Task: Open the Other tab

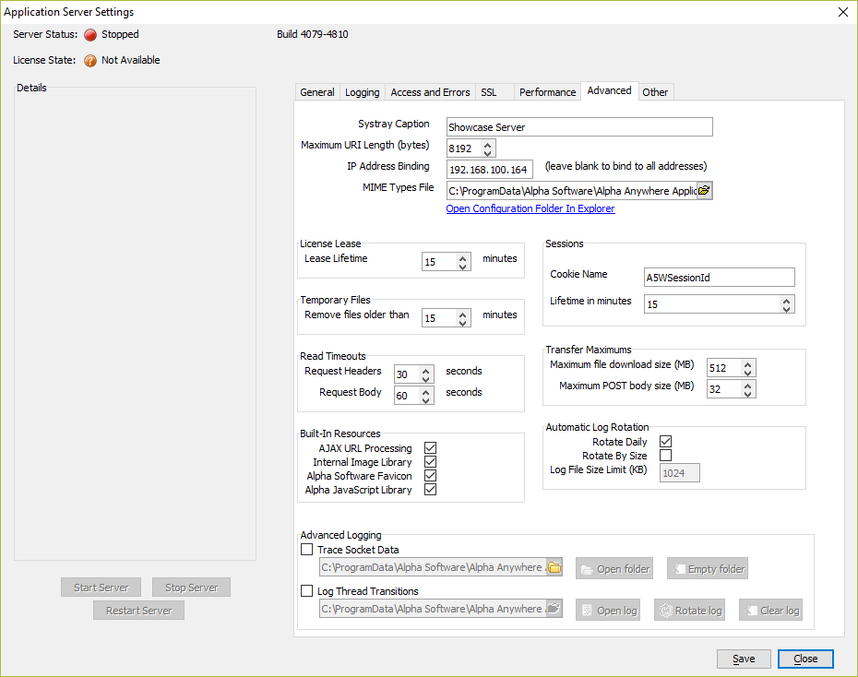Action: point(655,92)
